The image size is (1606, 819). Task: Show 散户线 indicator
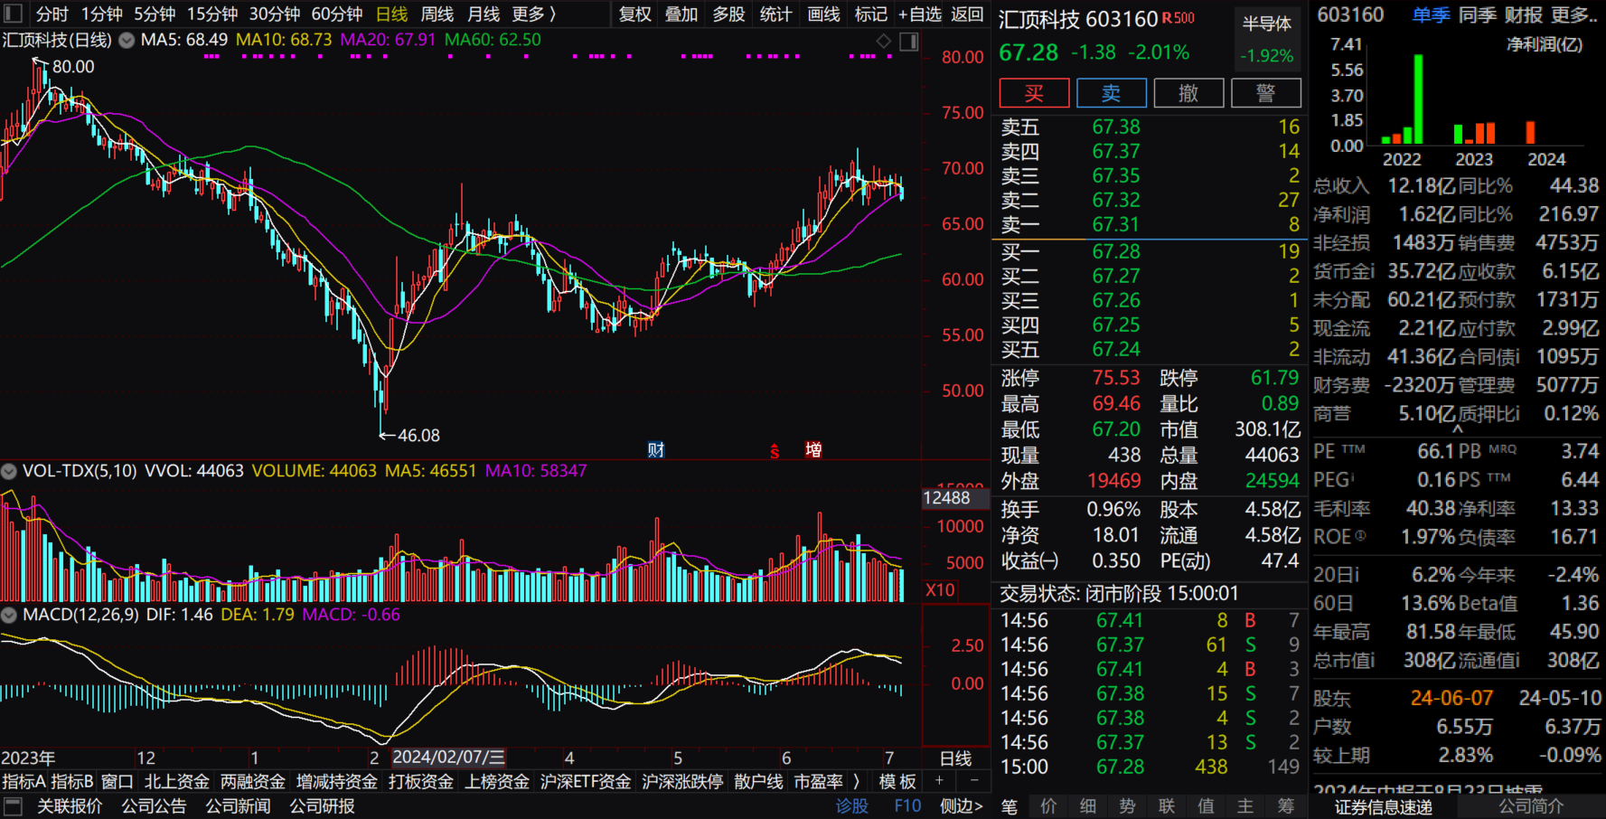click(758, 781)
